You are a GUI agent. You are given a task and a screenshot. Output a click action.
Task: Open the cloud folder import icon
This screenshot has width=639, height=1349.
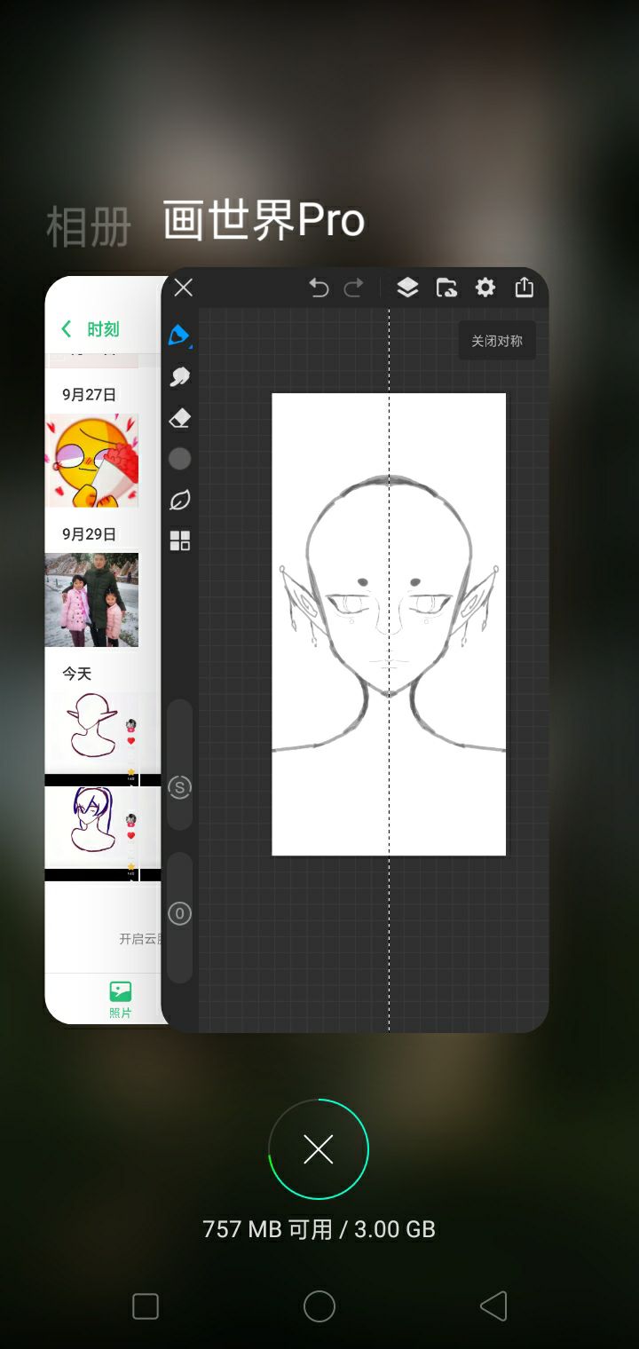[x=446, y=288]
